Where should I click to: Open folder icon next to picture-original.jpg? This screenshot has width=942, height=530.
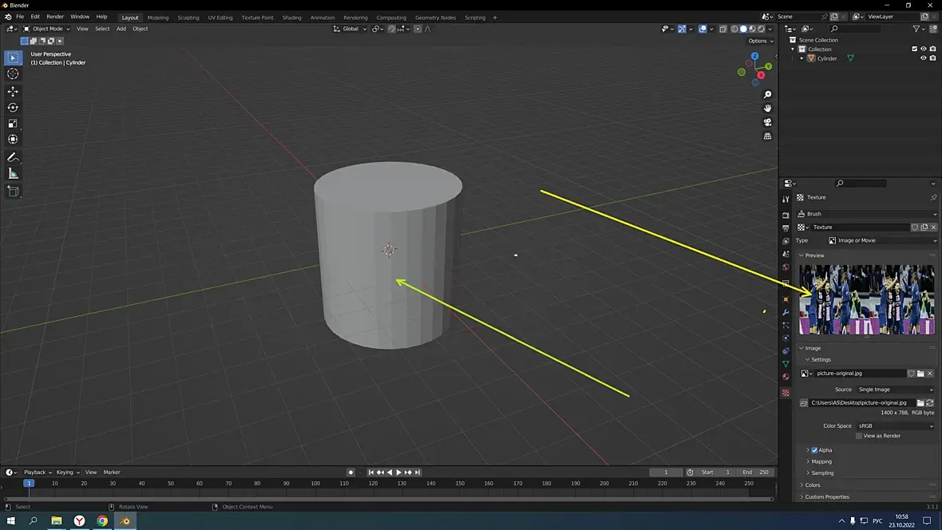coord(920,374)
